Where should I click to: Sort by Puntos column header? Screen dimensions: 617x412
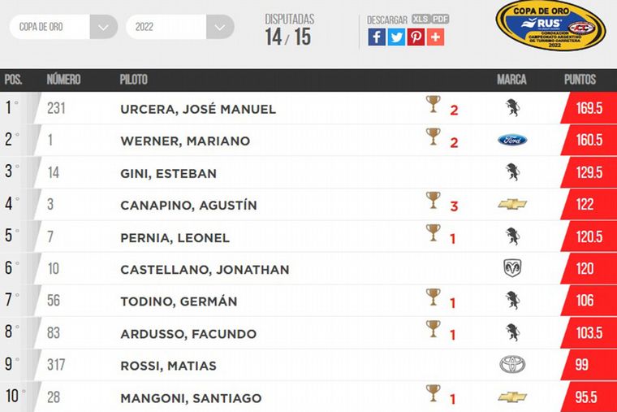[x=580, y=80]
